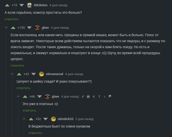Collapse nitroenamel's comment branch

pos(12,74)
